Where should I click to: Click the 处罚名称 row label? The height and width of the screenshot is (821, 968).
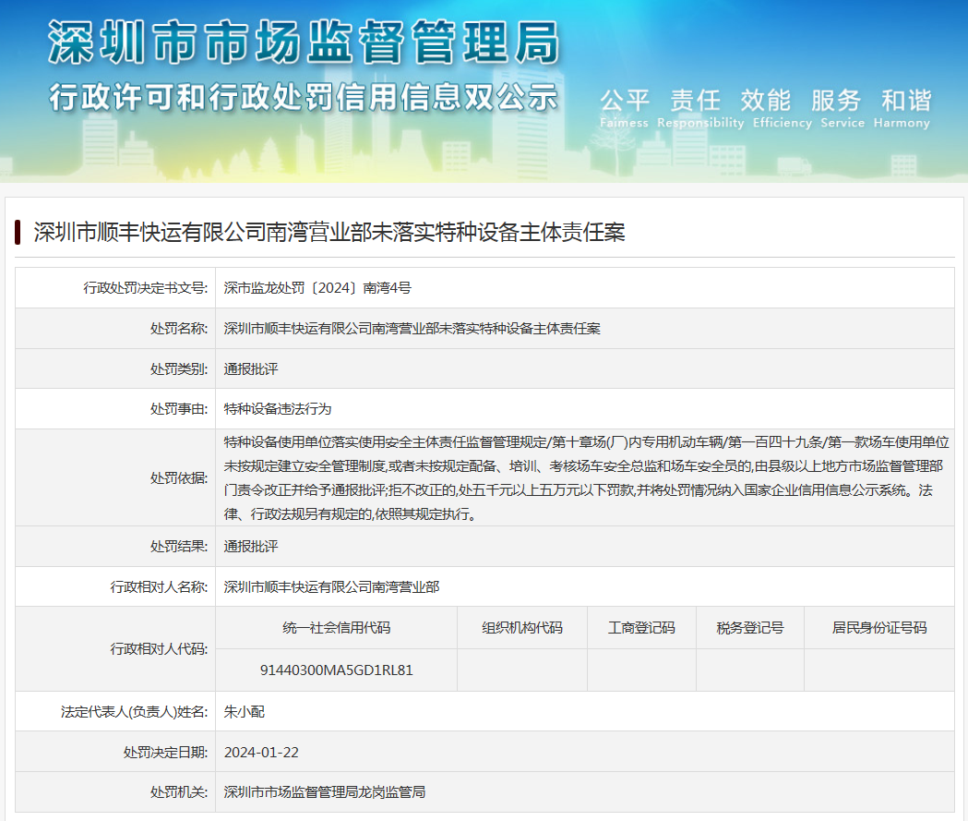click(x=179, y=329)
